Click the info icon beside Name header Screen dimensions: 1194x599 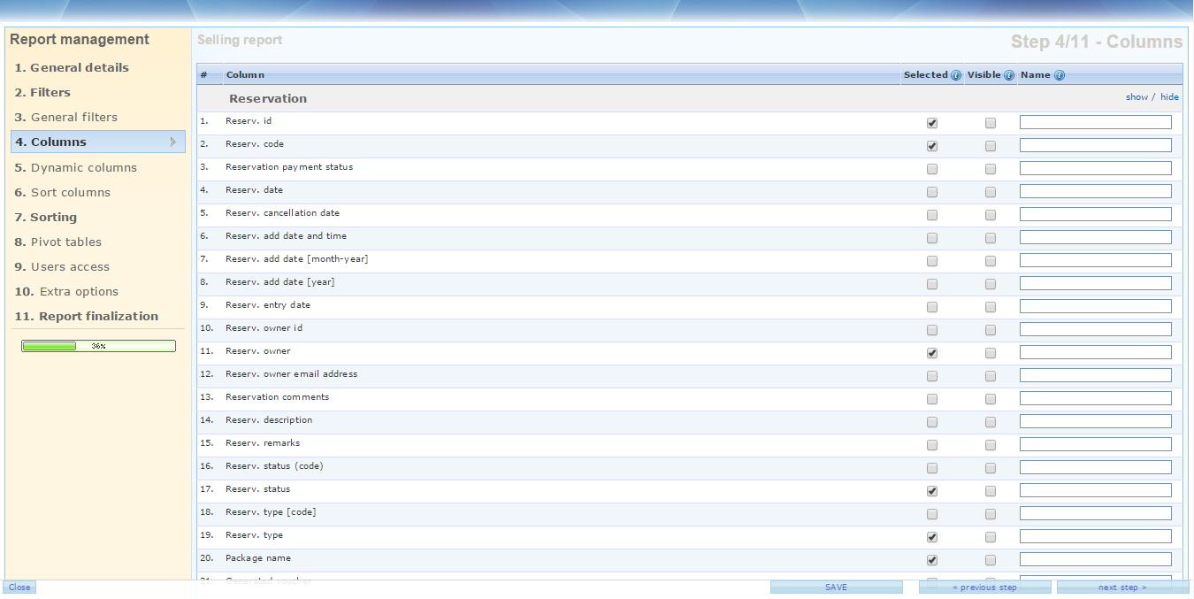click(1060, 75)
